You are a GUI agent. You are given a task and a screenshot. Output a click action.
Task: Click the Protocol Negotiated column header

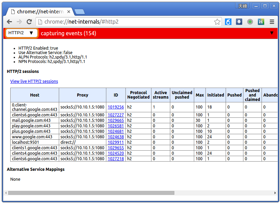coord(138,95)
